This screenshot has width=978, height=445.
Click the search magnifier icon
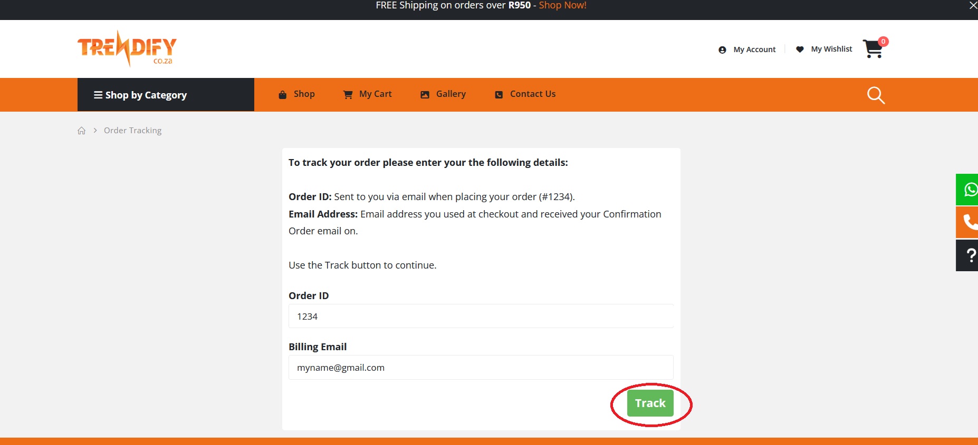click(x=876, y=95)
